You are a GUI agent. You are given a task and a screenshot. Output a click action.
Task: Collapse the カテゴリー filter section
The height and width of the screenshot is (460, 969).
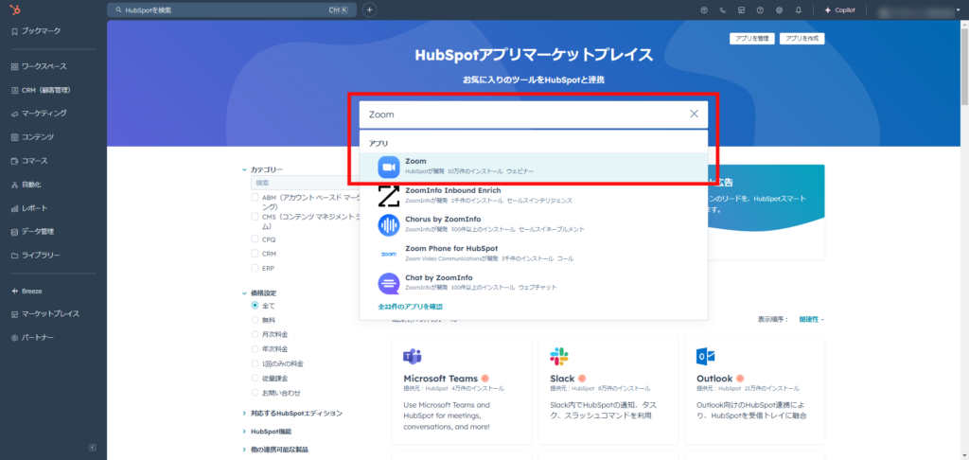point(263,169)
